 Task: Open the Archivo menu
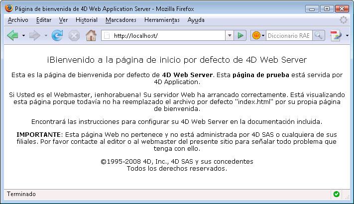(18, 20)
